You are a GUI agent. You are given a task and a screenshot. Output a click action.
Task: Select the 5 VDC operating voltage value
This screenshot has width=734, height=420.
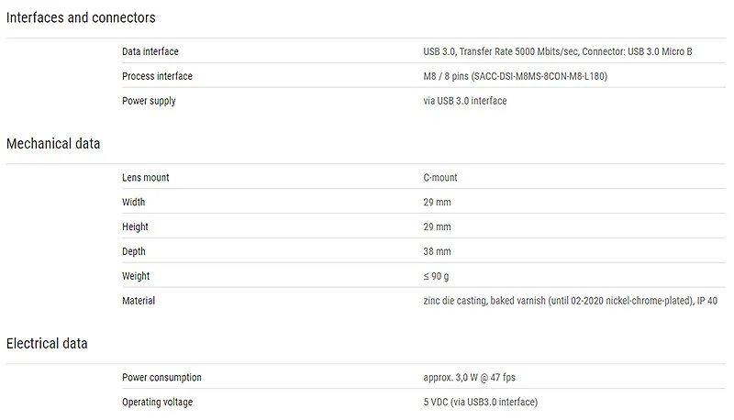click(x=480, y=403)
